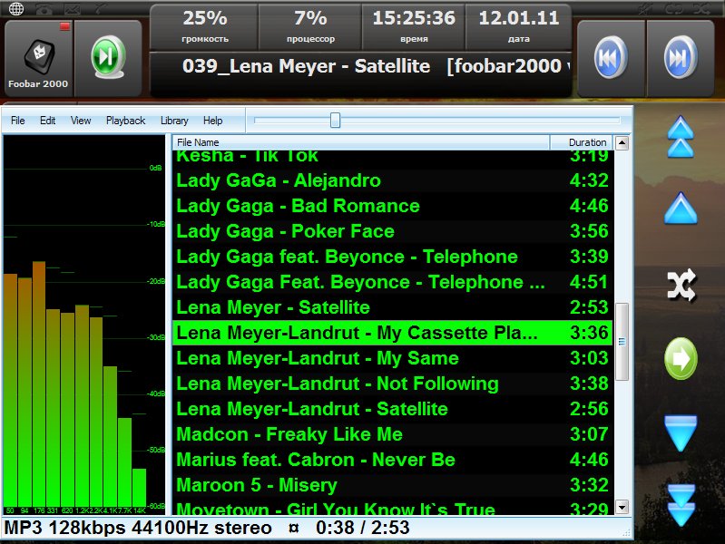Click the spectrum analyzer visualization panel
The width and height of the screenshot is (725, 544).
(84, 325)
